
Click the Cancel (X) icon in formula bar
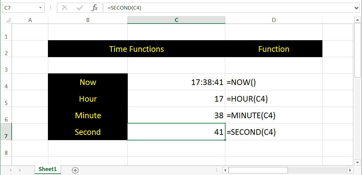[x=65, y=8]
